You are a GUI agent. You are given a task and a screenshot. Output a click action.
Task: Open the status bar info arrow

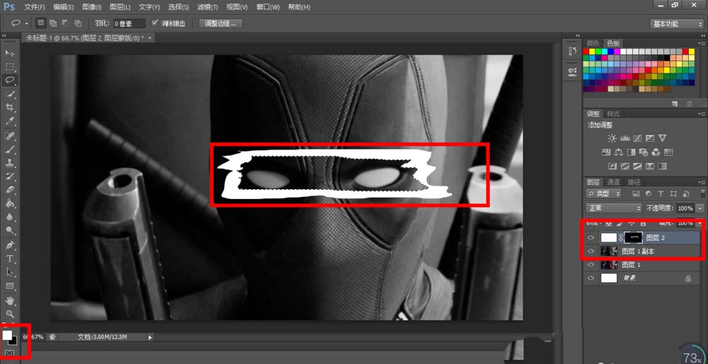point(150,337)
